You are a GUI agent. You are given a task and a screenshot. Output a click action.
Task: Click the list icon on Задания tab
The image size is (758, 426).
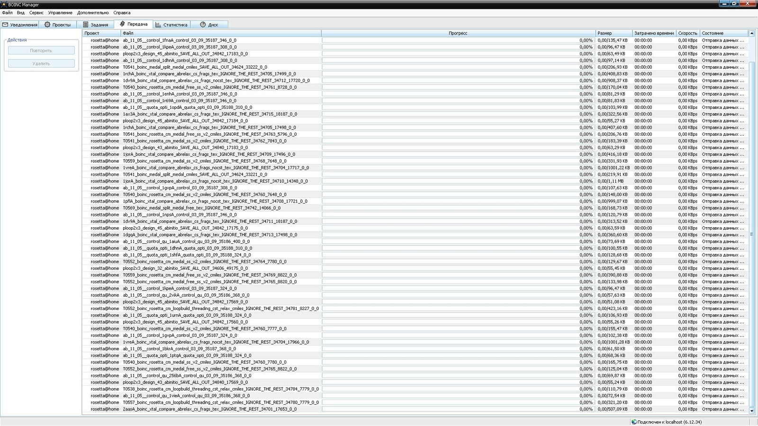(x=86, y=25)
